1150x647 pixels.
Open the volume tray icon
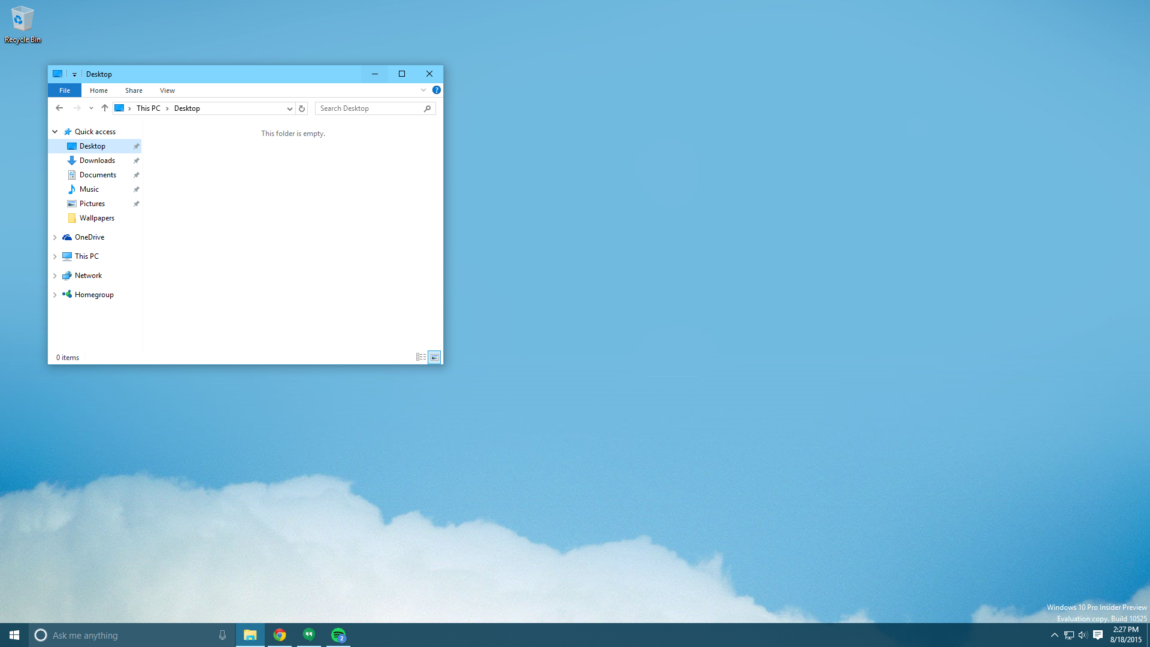pos(1083,635)
